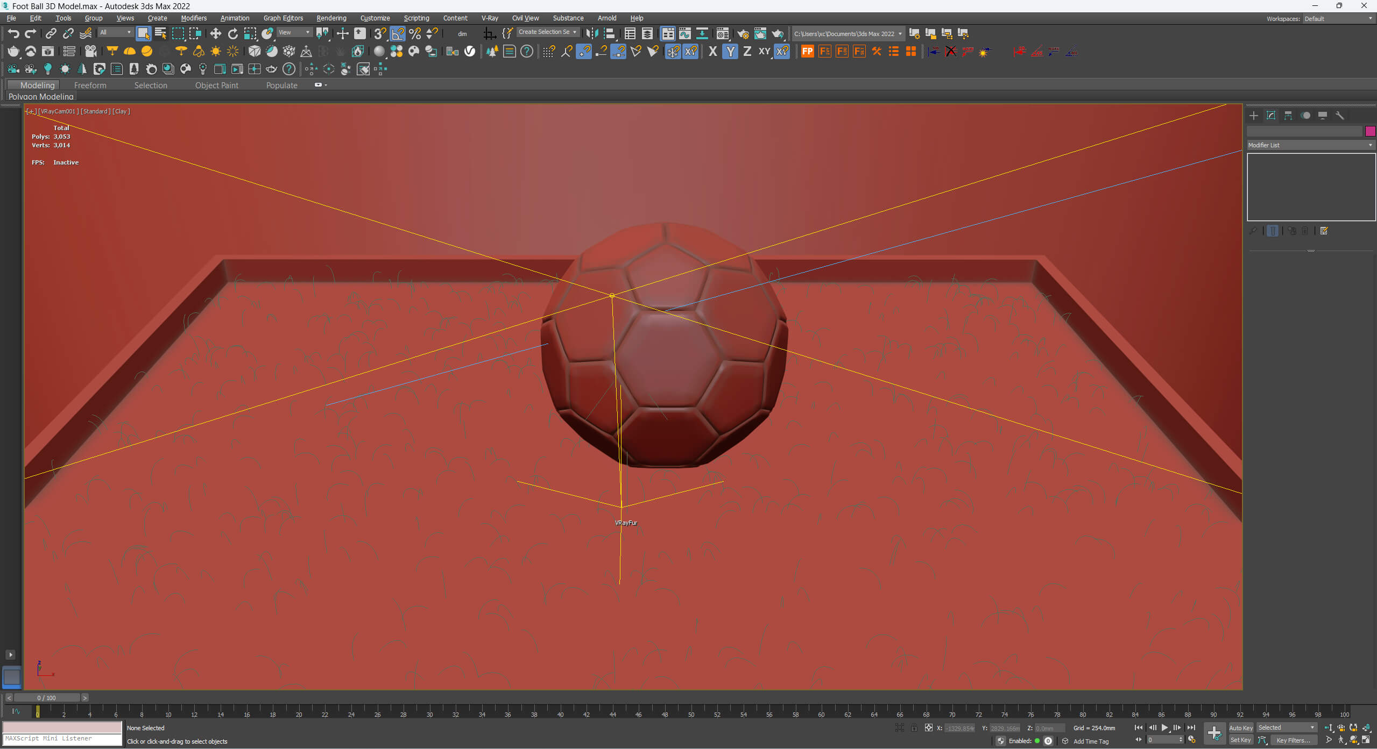Click the Select and Link chain icon
Screen dimensions: 1377x749
51,33
